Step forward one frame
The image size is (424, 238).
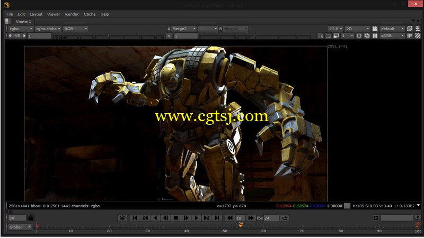click(186, 218)
